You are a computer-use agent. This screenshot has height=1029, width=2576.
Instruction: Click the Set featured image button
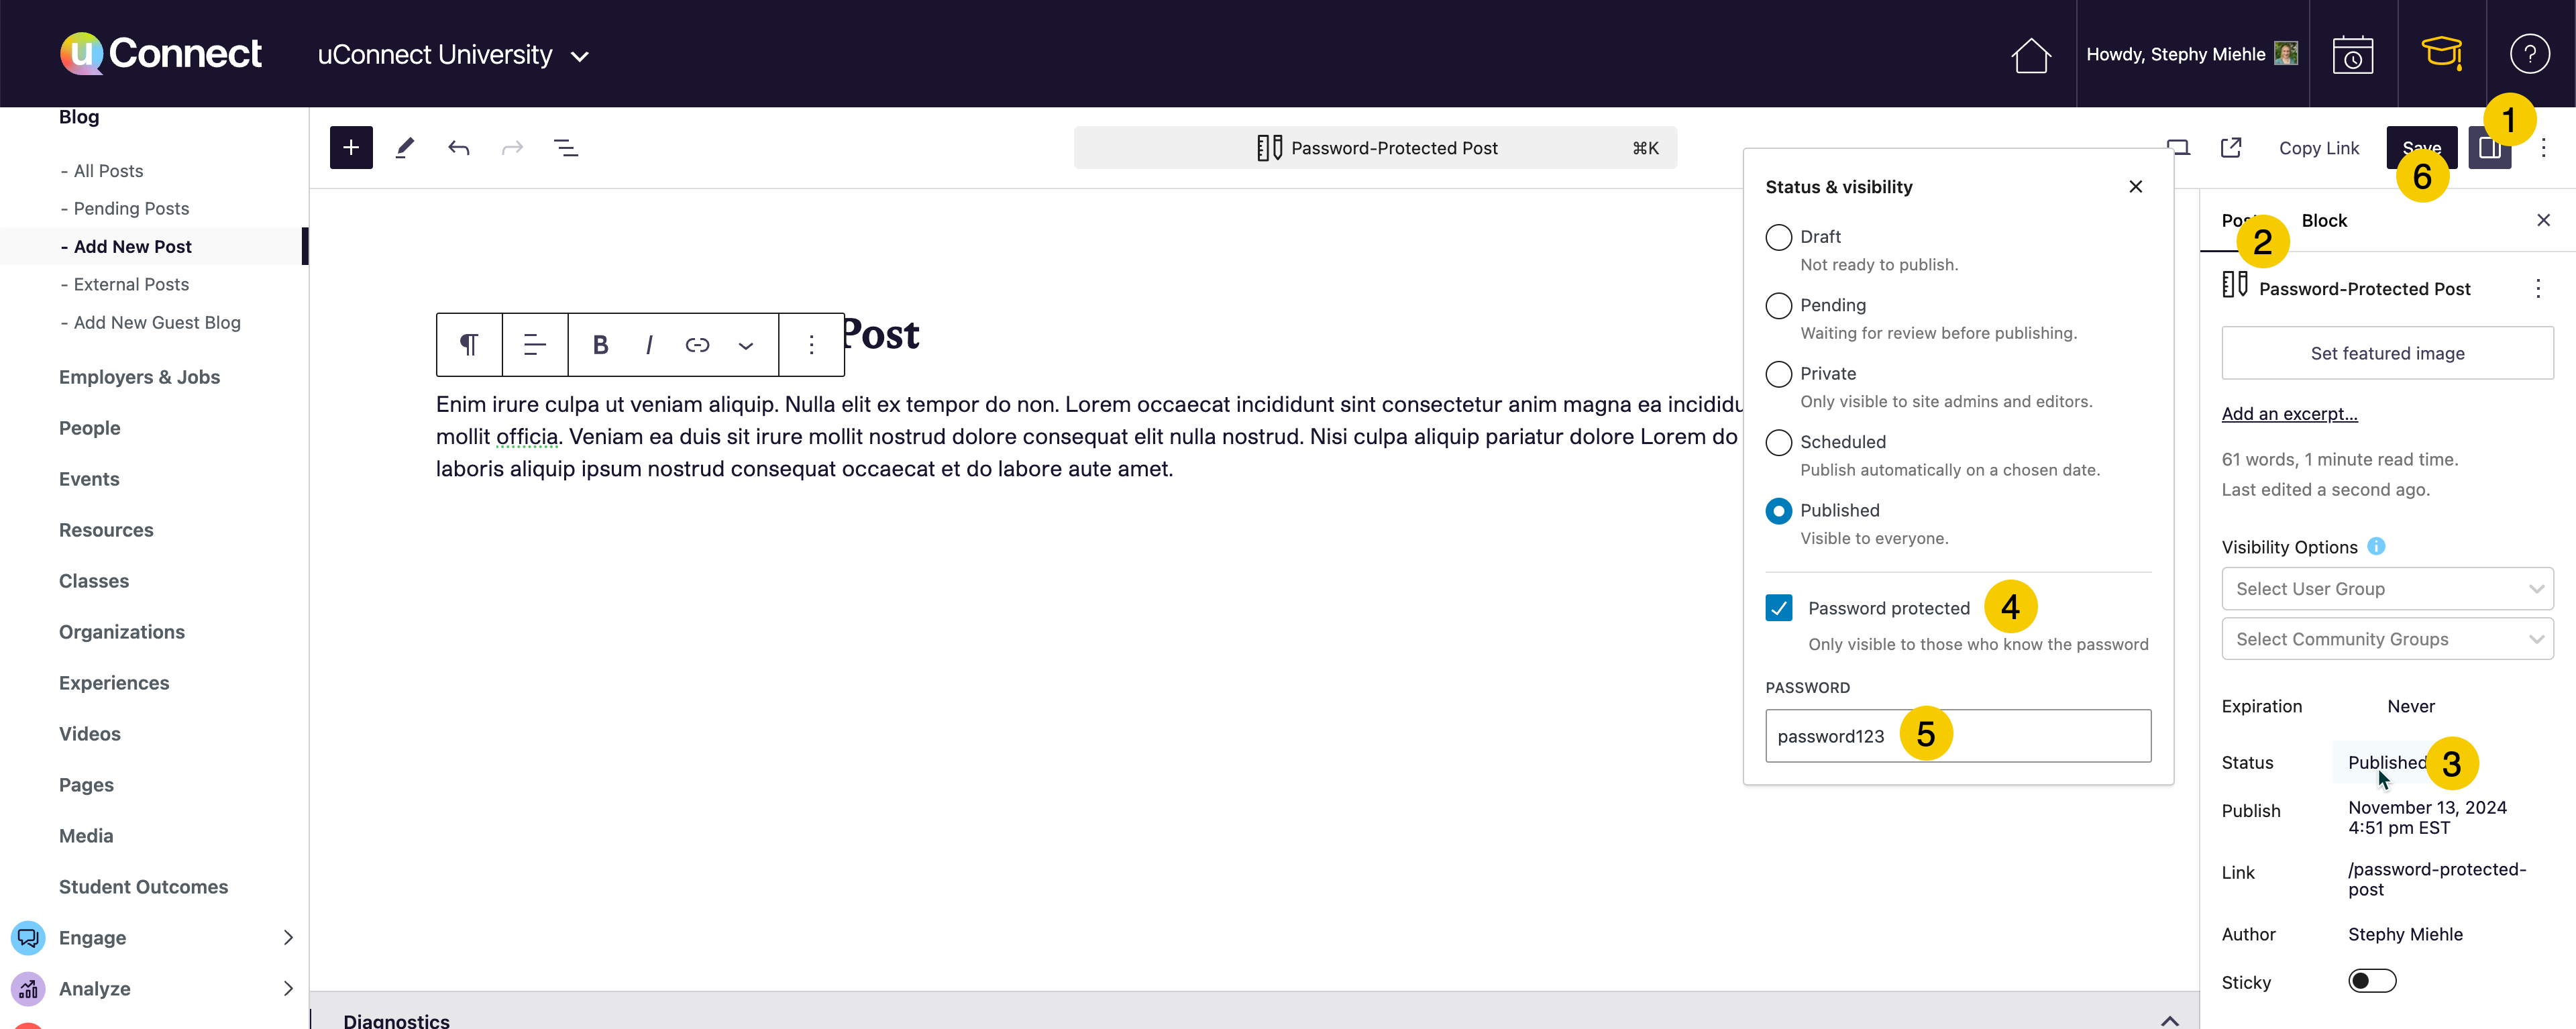2387,353
